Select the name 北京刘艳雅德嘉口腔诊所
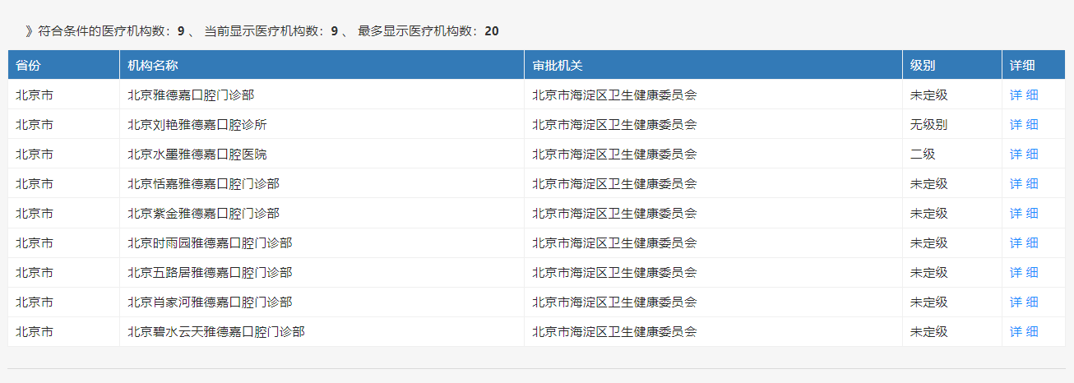Viewport: 1074px width, 383px height. coord(197,124)
